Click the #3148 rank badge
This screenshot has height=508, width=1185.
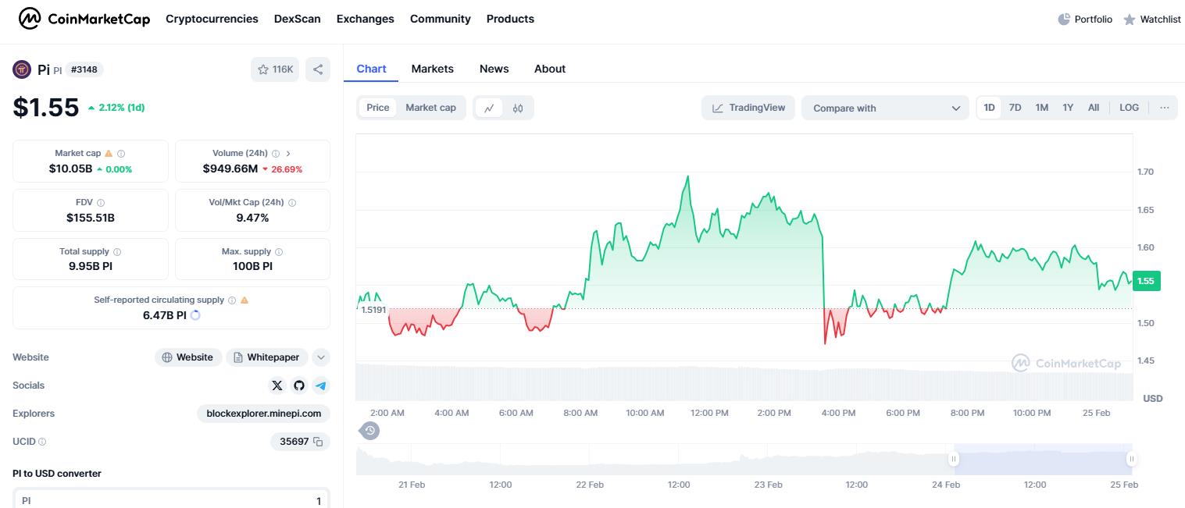pyautogui.click(x=84, y=69)
